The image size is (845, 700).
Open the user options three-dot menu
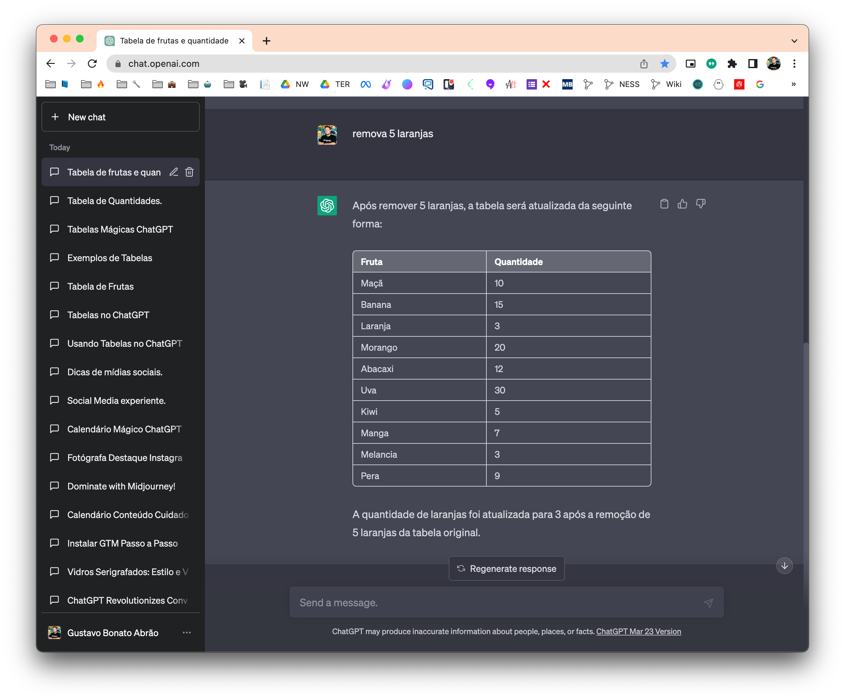(x=187, y=633)
